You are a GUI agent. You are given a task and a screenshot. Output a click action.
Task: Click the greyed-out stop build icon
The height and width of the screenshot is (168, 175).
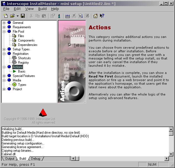74,16
